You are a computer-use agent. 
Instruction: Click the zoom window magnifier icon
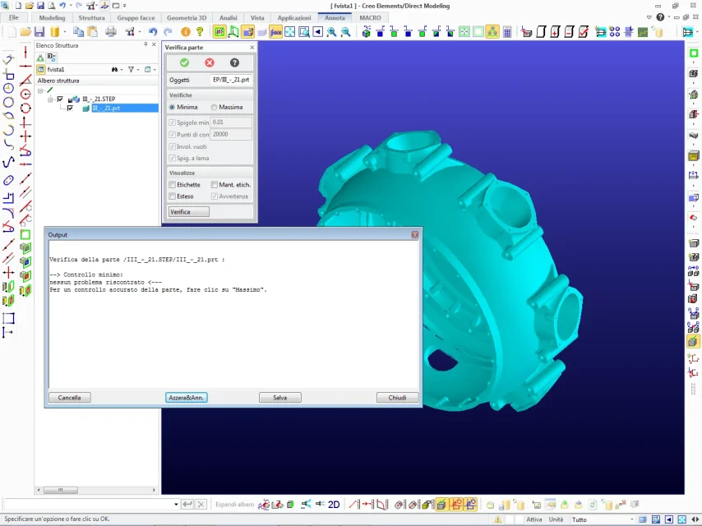pyautogui.click(x=304, y=32)
